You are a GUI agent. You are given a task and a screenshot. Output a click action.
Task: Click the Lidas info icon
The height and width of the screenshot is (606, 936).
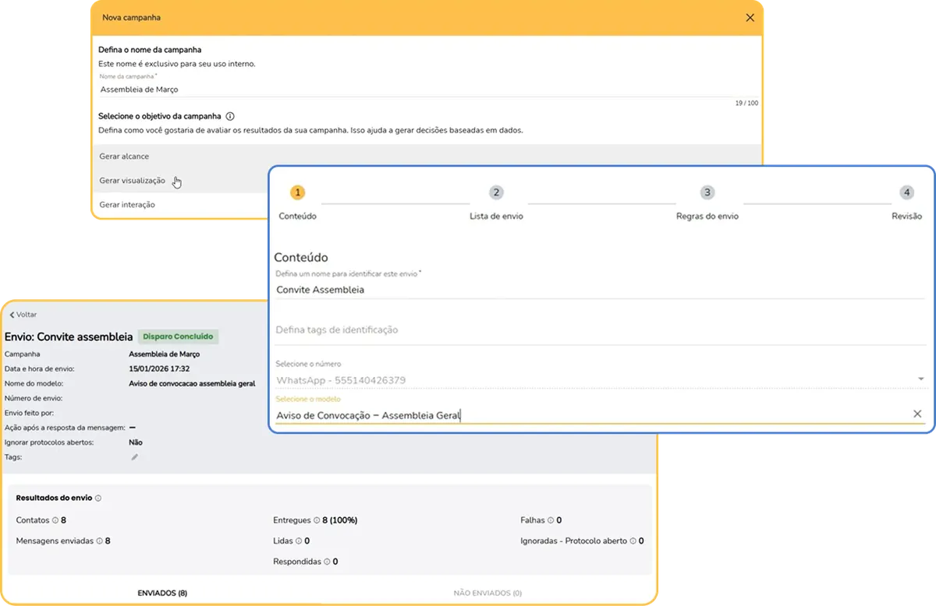[x=299, y=541]
